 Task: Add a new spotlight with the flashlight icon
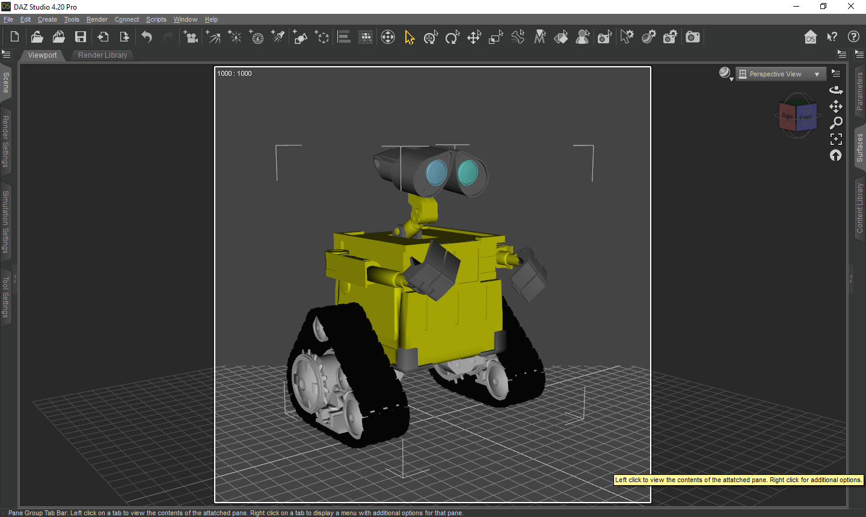(278, 37)
